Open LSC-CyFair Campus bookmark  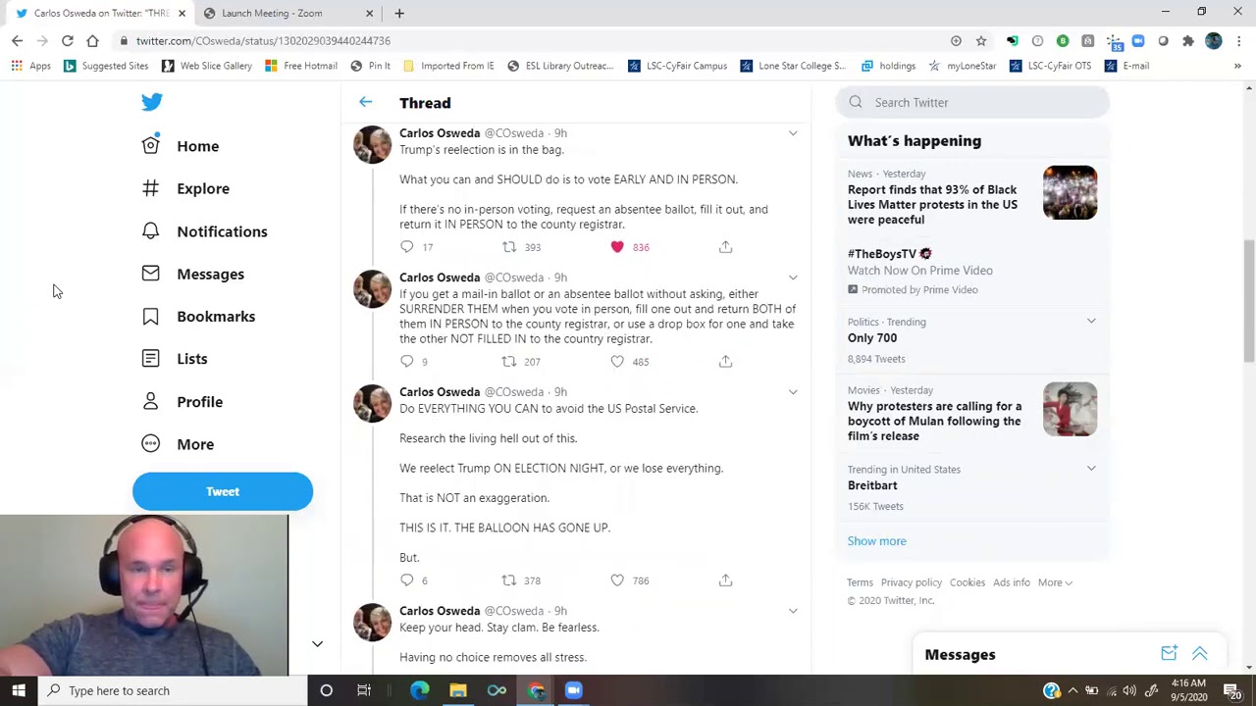click(677, 66)
